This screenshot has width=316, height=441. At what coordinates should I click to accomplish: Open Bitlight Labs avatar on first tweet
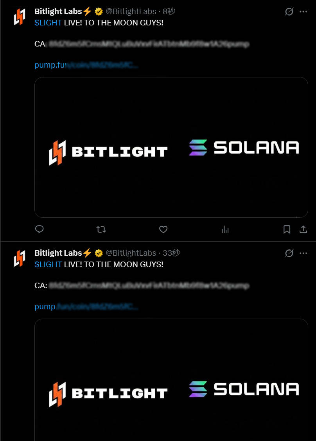(20, 16)
